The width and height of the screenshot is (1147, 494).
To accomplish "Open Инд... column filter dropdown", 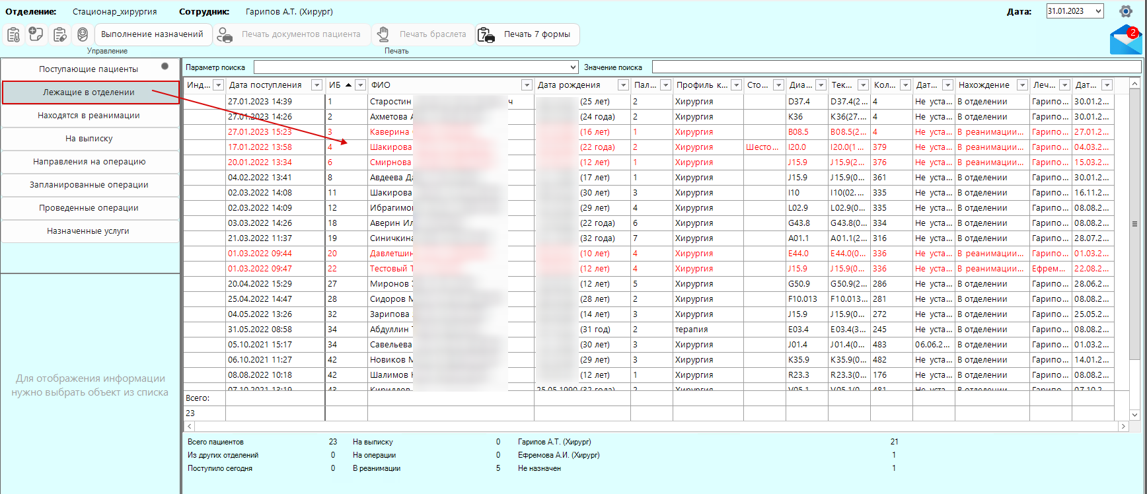I will pyautogui.click(x=219, y=85).
